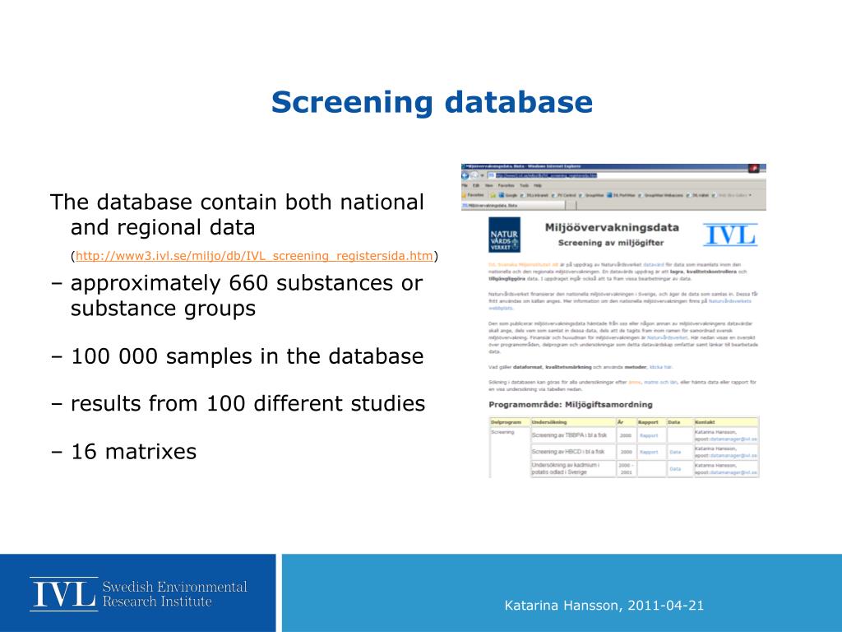Image resolution: width=842 pixels, height=632 pixels.
Task: Open Data link for kadmium i potatis row
Action: point(675,469)
